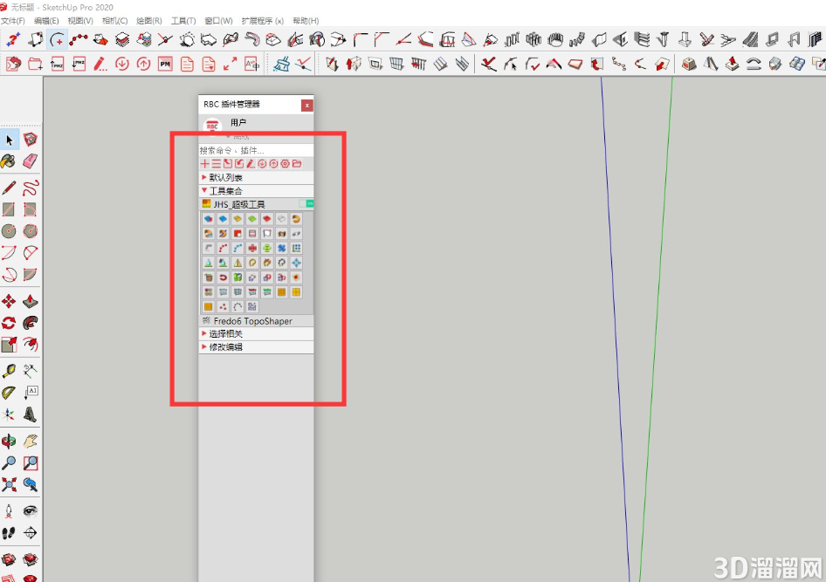Click the circled up-arrow toolbar icon

pos(143,65)
